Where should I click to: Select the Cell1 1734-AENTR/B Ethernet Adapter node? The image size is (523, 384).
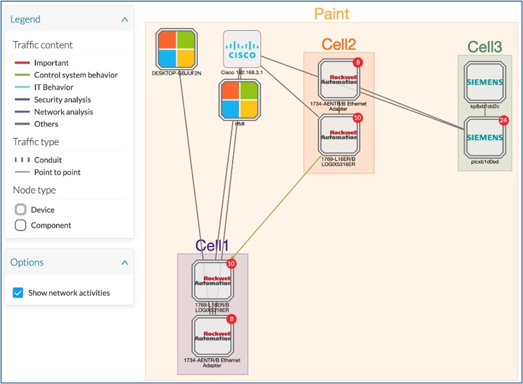[x=212, y=336]
